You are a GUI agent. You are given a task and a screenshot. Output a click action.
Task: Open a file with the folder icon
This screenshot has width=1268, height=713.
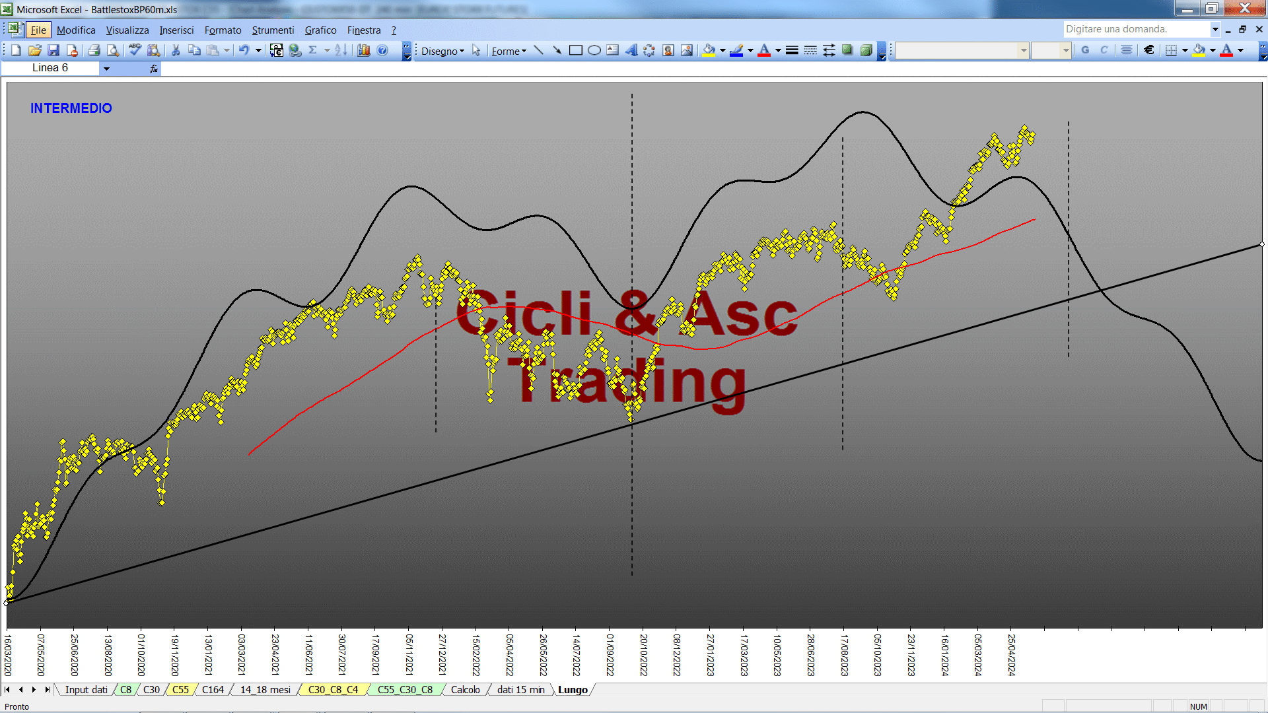coord(35,50)
